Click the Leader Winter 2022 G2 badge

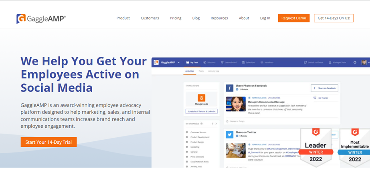point(315,147)
